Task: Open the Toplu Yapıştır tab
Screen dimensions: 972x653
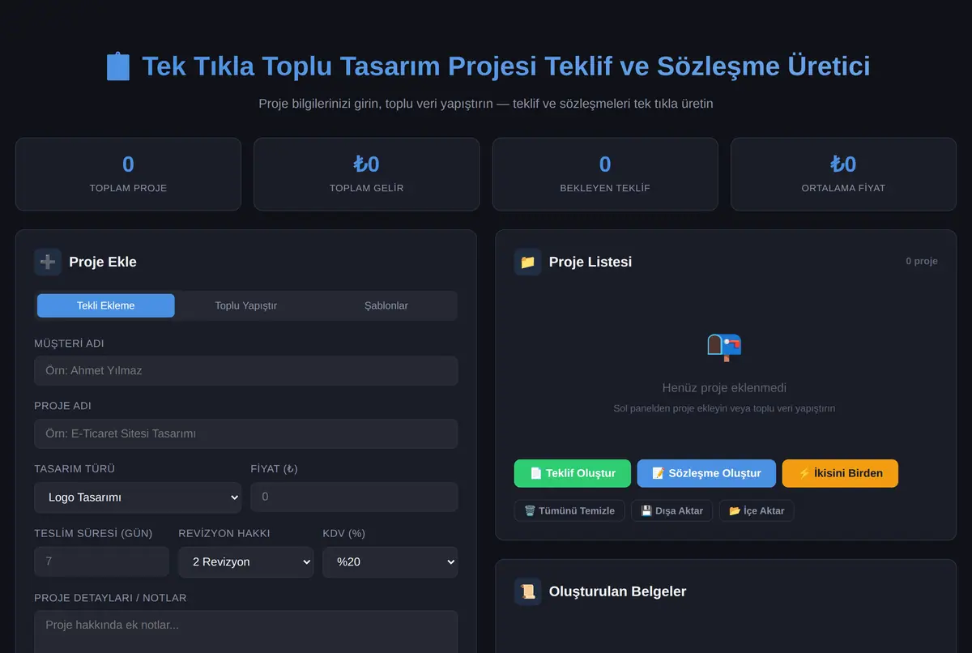Action: point(246,305)
